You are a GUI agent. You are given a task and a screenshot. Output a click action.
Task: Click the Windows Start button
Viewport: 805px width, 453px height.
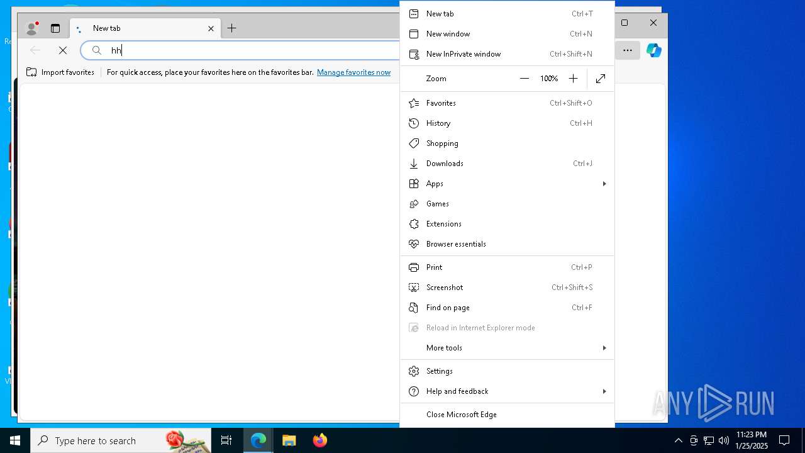coord(15,440)
